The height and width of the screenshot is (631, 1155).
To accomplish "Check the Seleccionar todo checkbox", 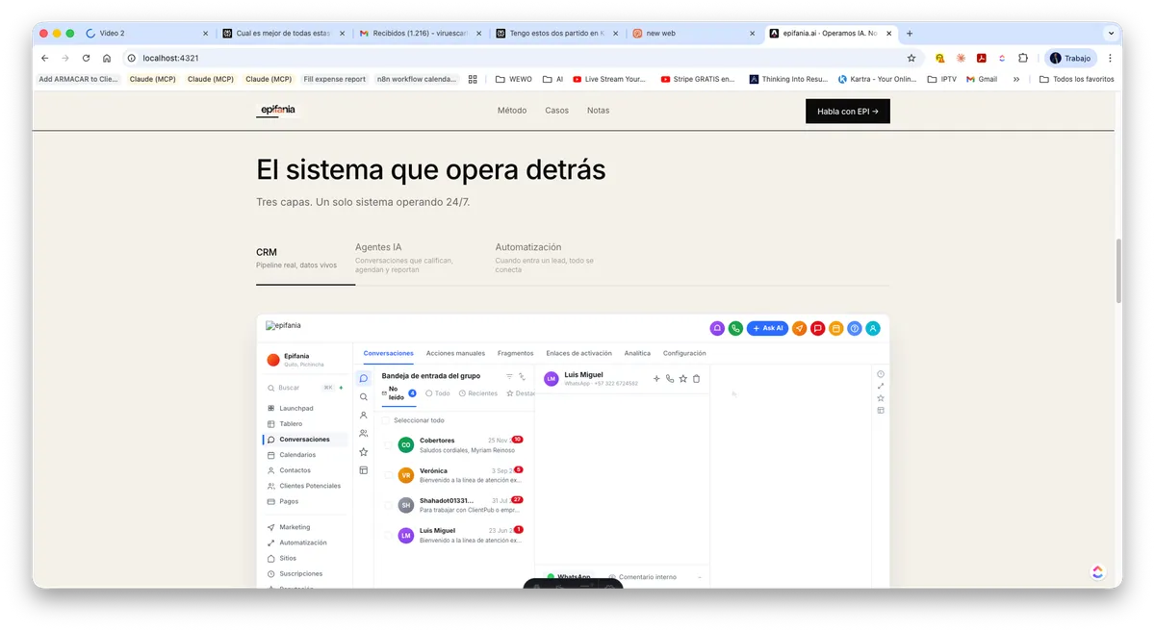I will (x=386, y=420).
